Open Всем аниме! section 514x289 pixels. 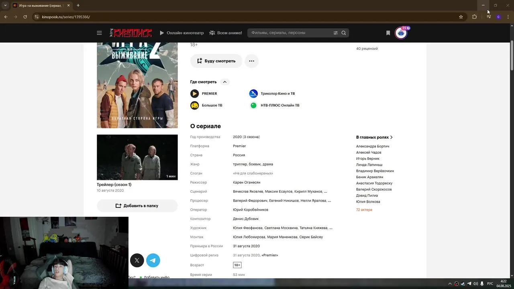click(226, 33)
